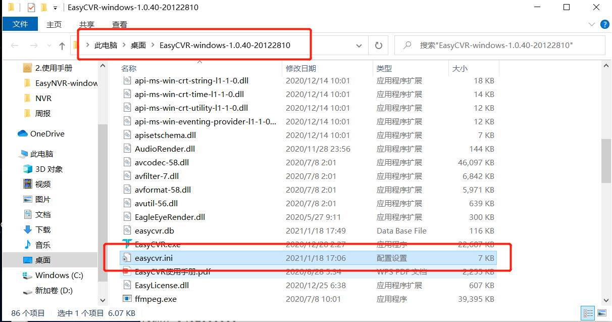Click the New Folder icon in the title bar
This screenshot has height=322, width=612.
pos(43,8)
